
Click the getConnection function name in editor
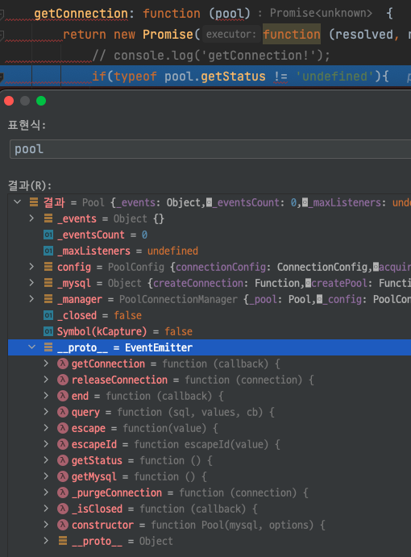[81, 14]
